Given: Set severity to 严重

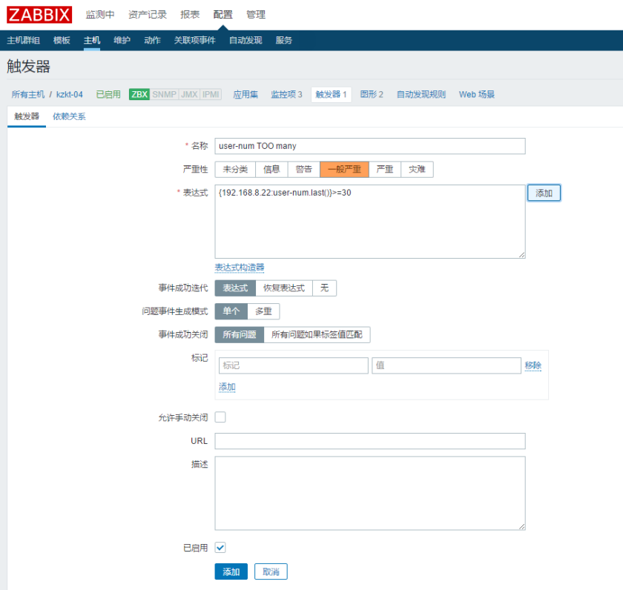Looking at the screenshot, I should pos(385,170).
